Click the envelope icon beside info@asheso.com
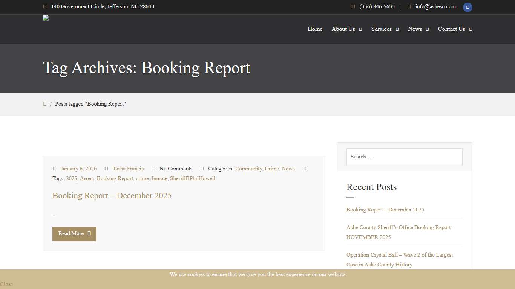The height and width of the screenshot is (289, 515). (409, 6)
